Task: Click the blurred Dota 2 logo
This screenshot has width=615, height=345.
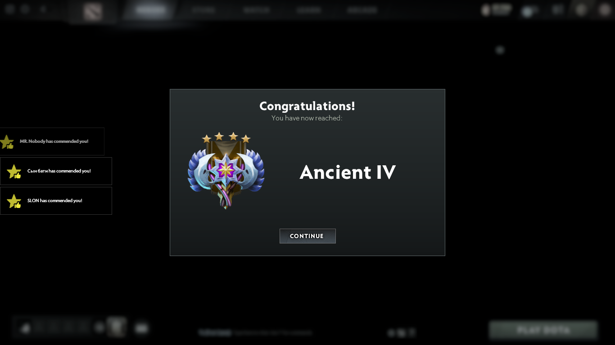Action: coord(93,12)
